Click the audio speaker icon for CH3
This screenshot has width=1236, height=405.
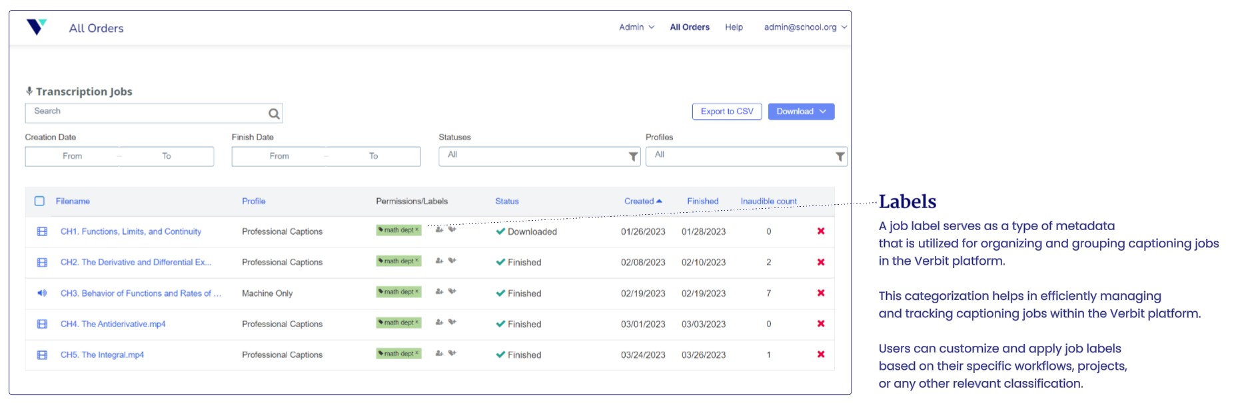tap(42, 293)
